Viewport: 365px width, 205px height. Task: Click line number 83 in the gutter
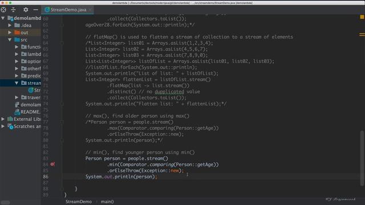tap(46, 158)
